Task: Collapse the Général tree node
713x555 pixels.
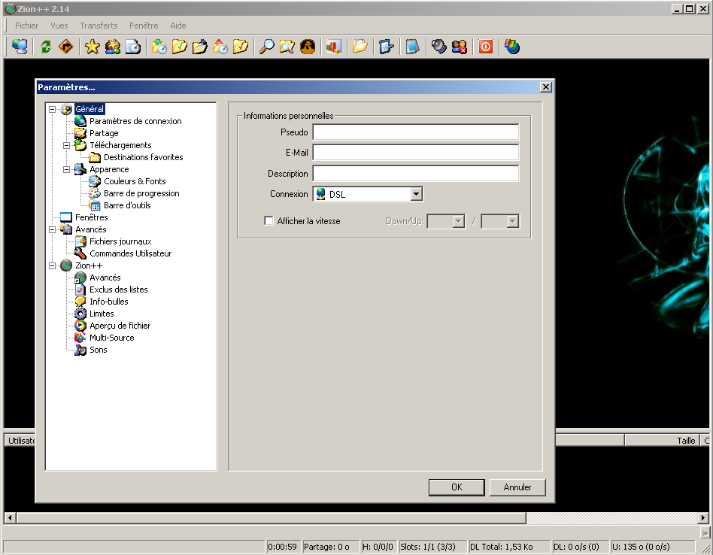Action: click(x=53, y=109)
